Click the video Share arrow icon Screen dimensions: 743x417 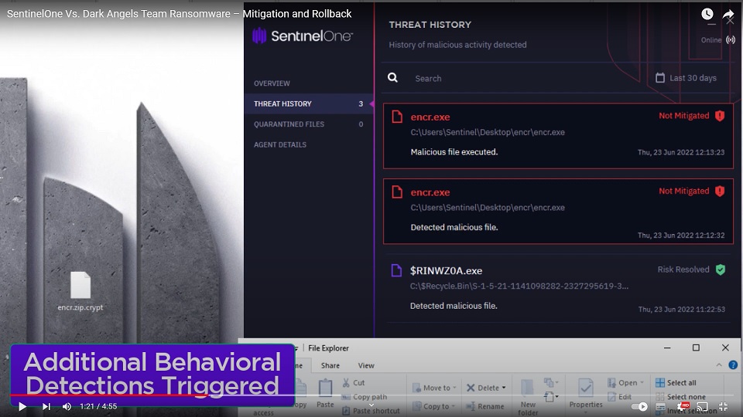point(728,14)
